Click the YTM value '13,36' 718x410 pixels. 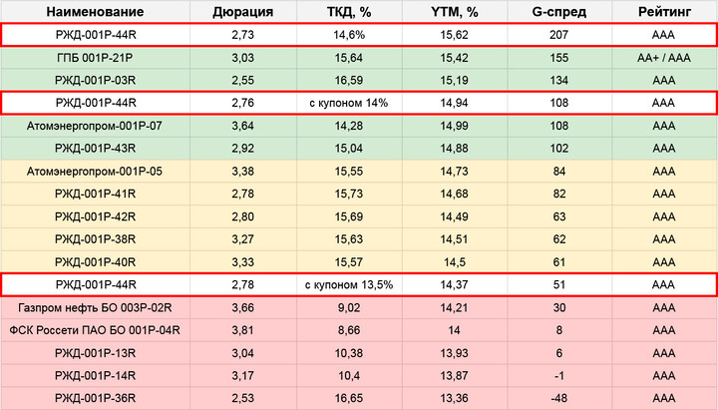point(455,398)
